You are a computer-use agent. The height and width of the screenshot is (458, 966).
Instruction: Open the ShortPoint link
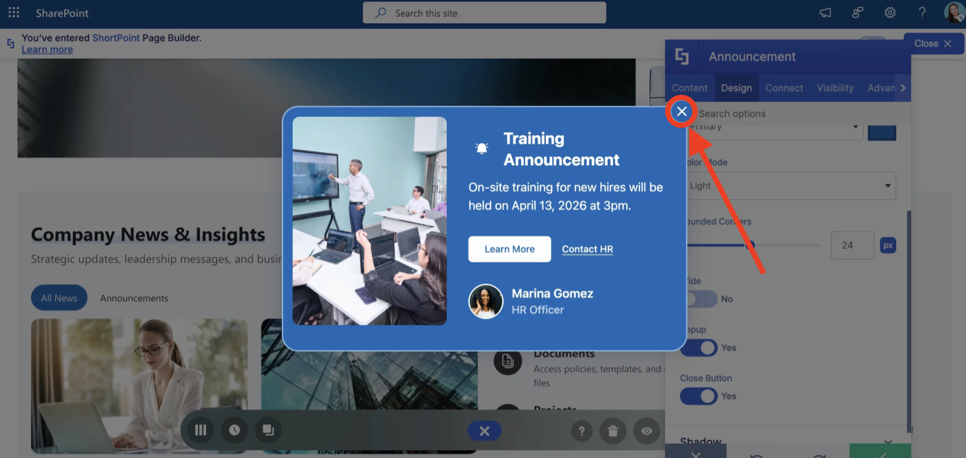[x=116, y=38]
